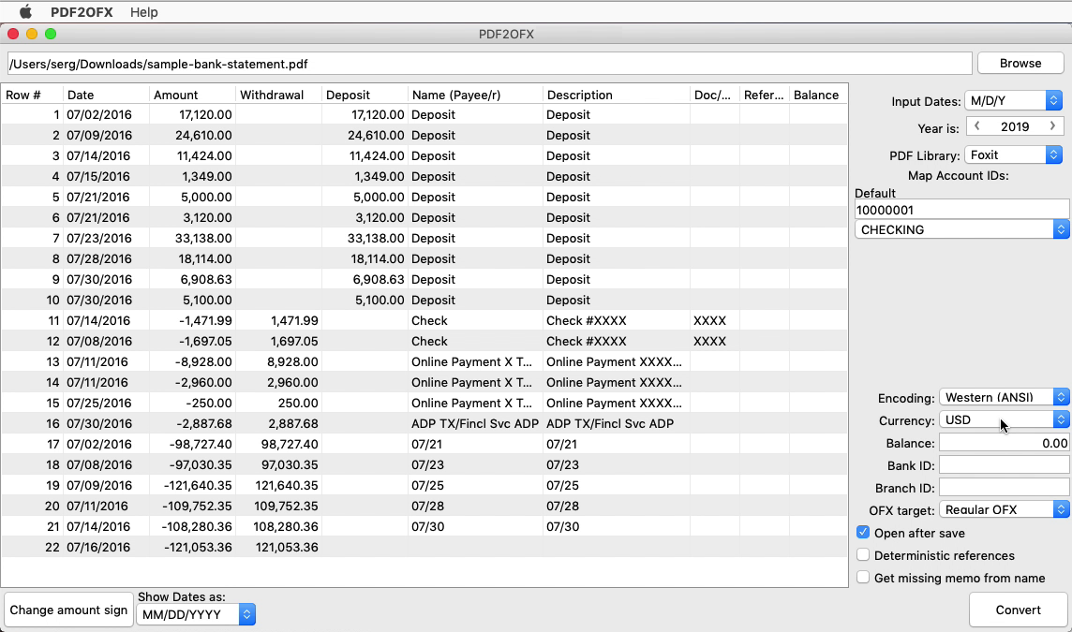Select amount -2,960.00 in row 14

(x=192, y=382)
